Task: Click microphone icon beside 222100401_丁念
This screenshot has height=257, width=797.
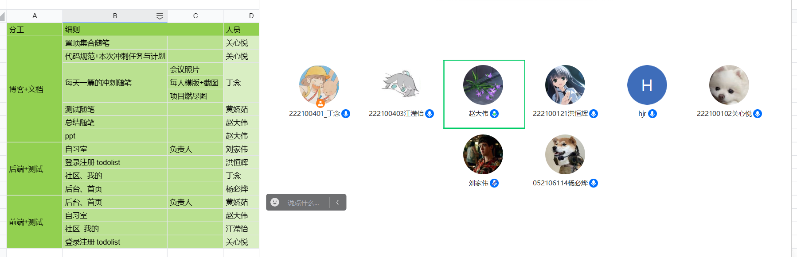Action: (346, 114)
